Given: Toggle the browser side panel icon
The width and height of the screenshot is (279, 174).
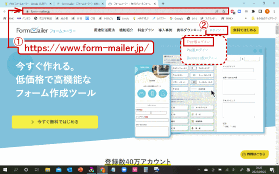Looking at the screenshot, I should (x=260, y=11).
